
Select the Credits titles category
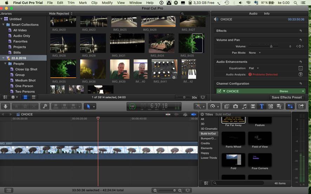coord(205,143)
